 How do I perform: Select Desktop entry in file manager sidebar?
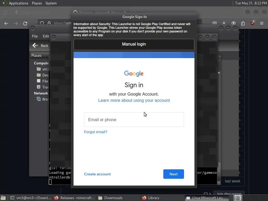click(43, 75)
